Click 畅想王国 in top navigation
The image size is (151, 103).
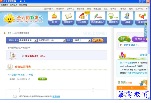tap(97, 9)
